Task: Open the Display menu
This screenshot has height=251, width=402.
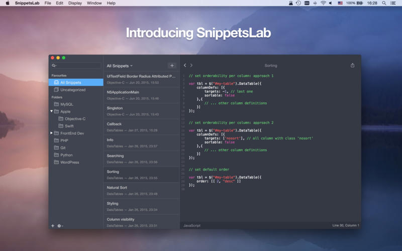Action: click(75, 3)
